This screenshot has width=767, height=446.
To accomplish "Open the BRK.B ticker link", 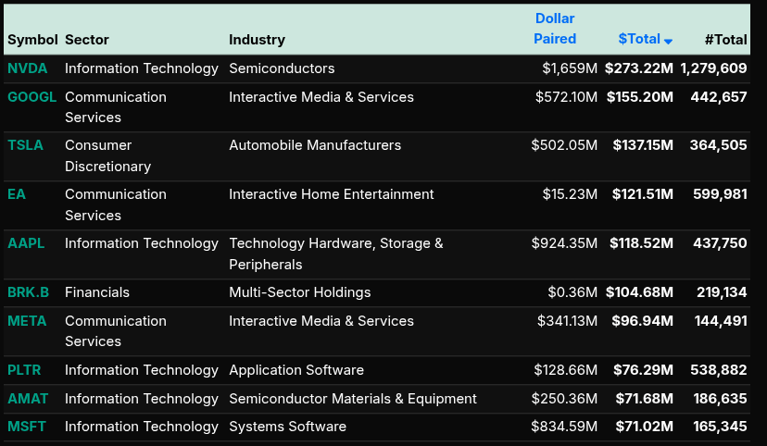I will tap(28, 292).
